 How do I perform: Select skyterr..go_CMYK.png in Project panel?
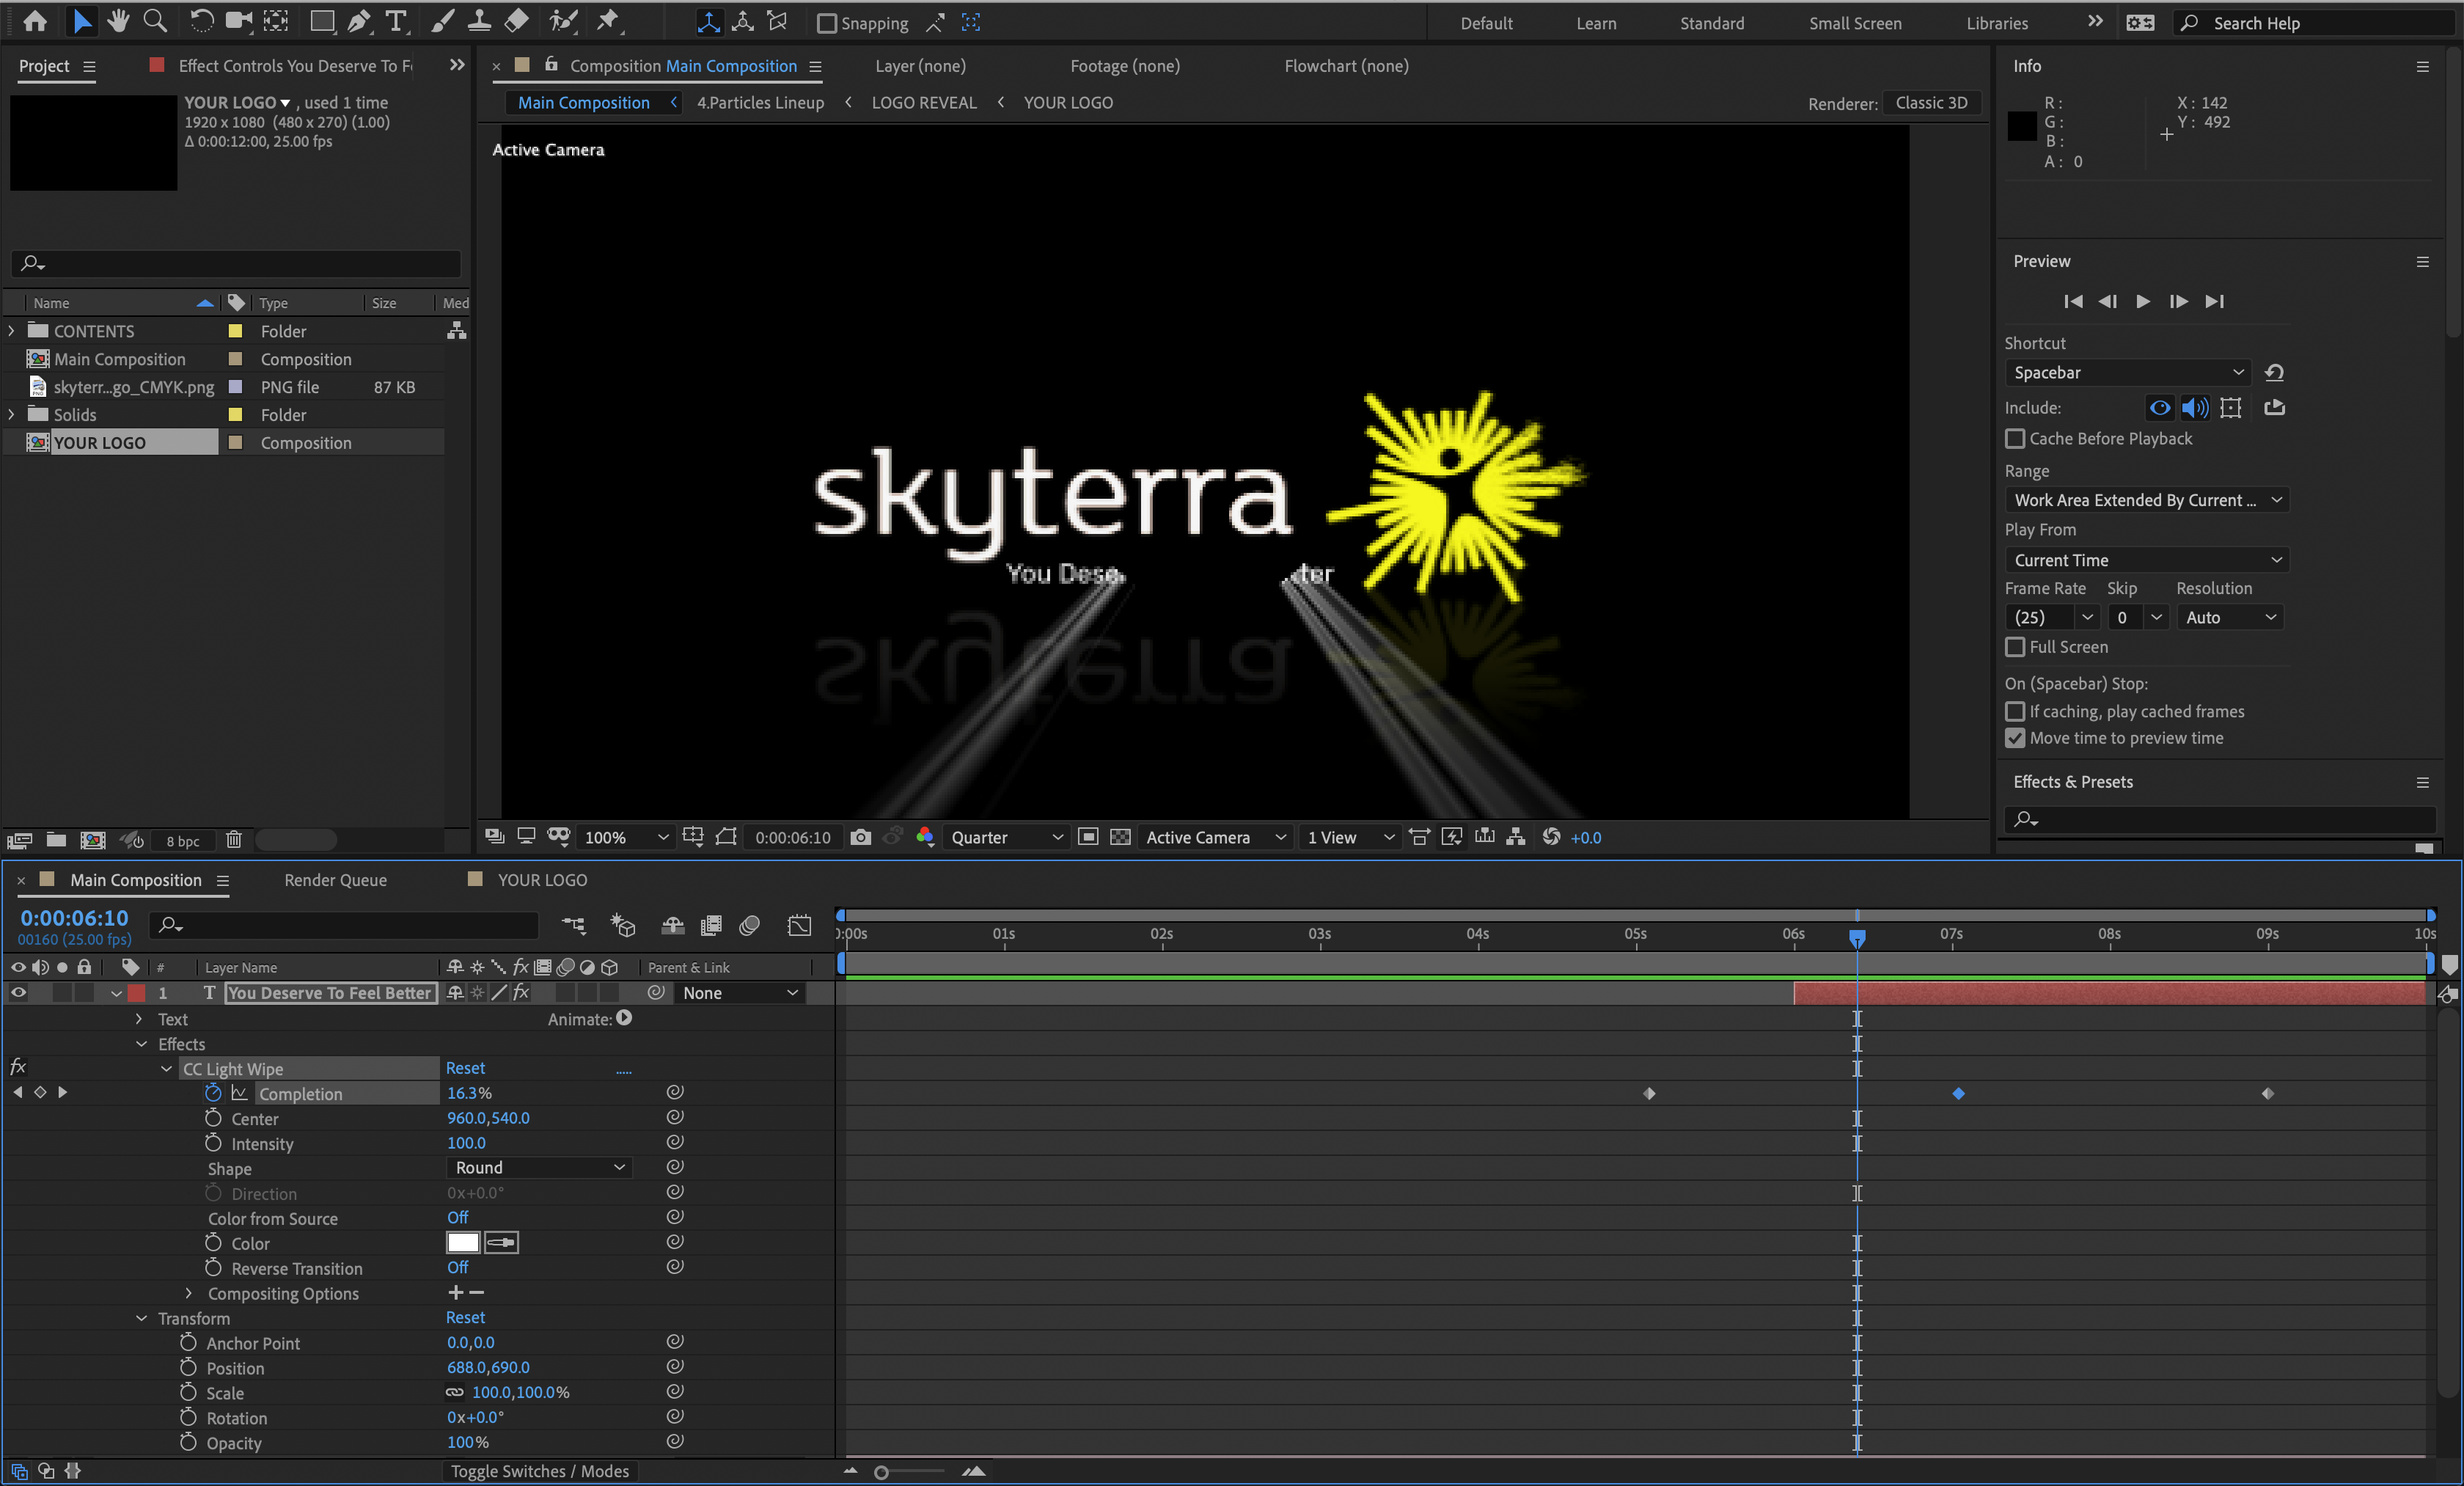[x=134, y=387]
